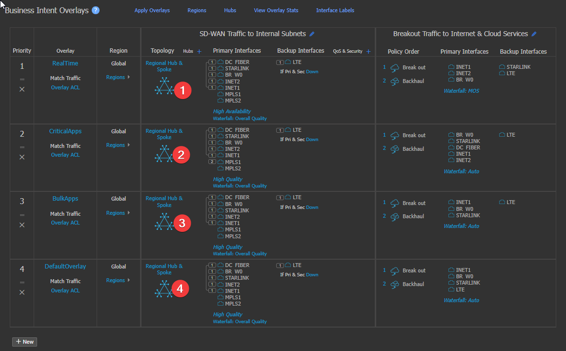Open the RealTime overlay link
The height and width of the screenshot is (351, 566).
(65, 63)
